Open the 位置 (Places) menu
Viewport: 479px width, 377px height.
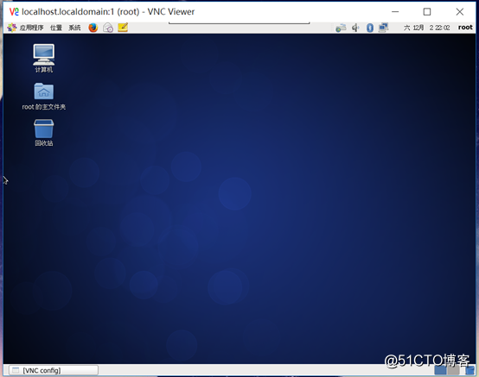pos(56,28)
